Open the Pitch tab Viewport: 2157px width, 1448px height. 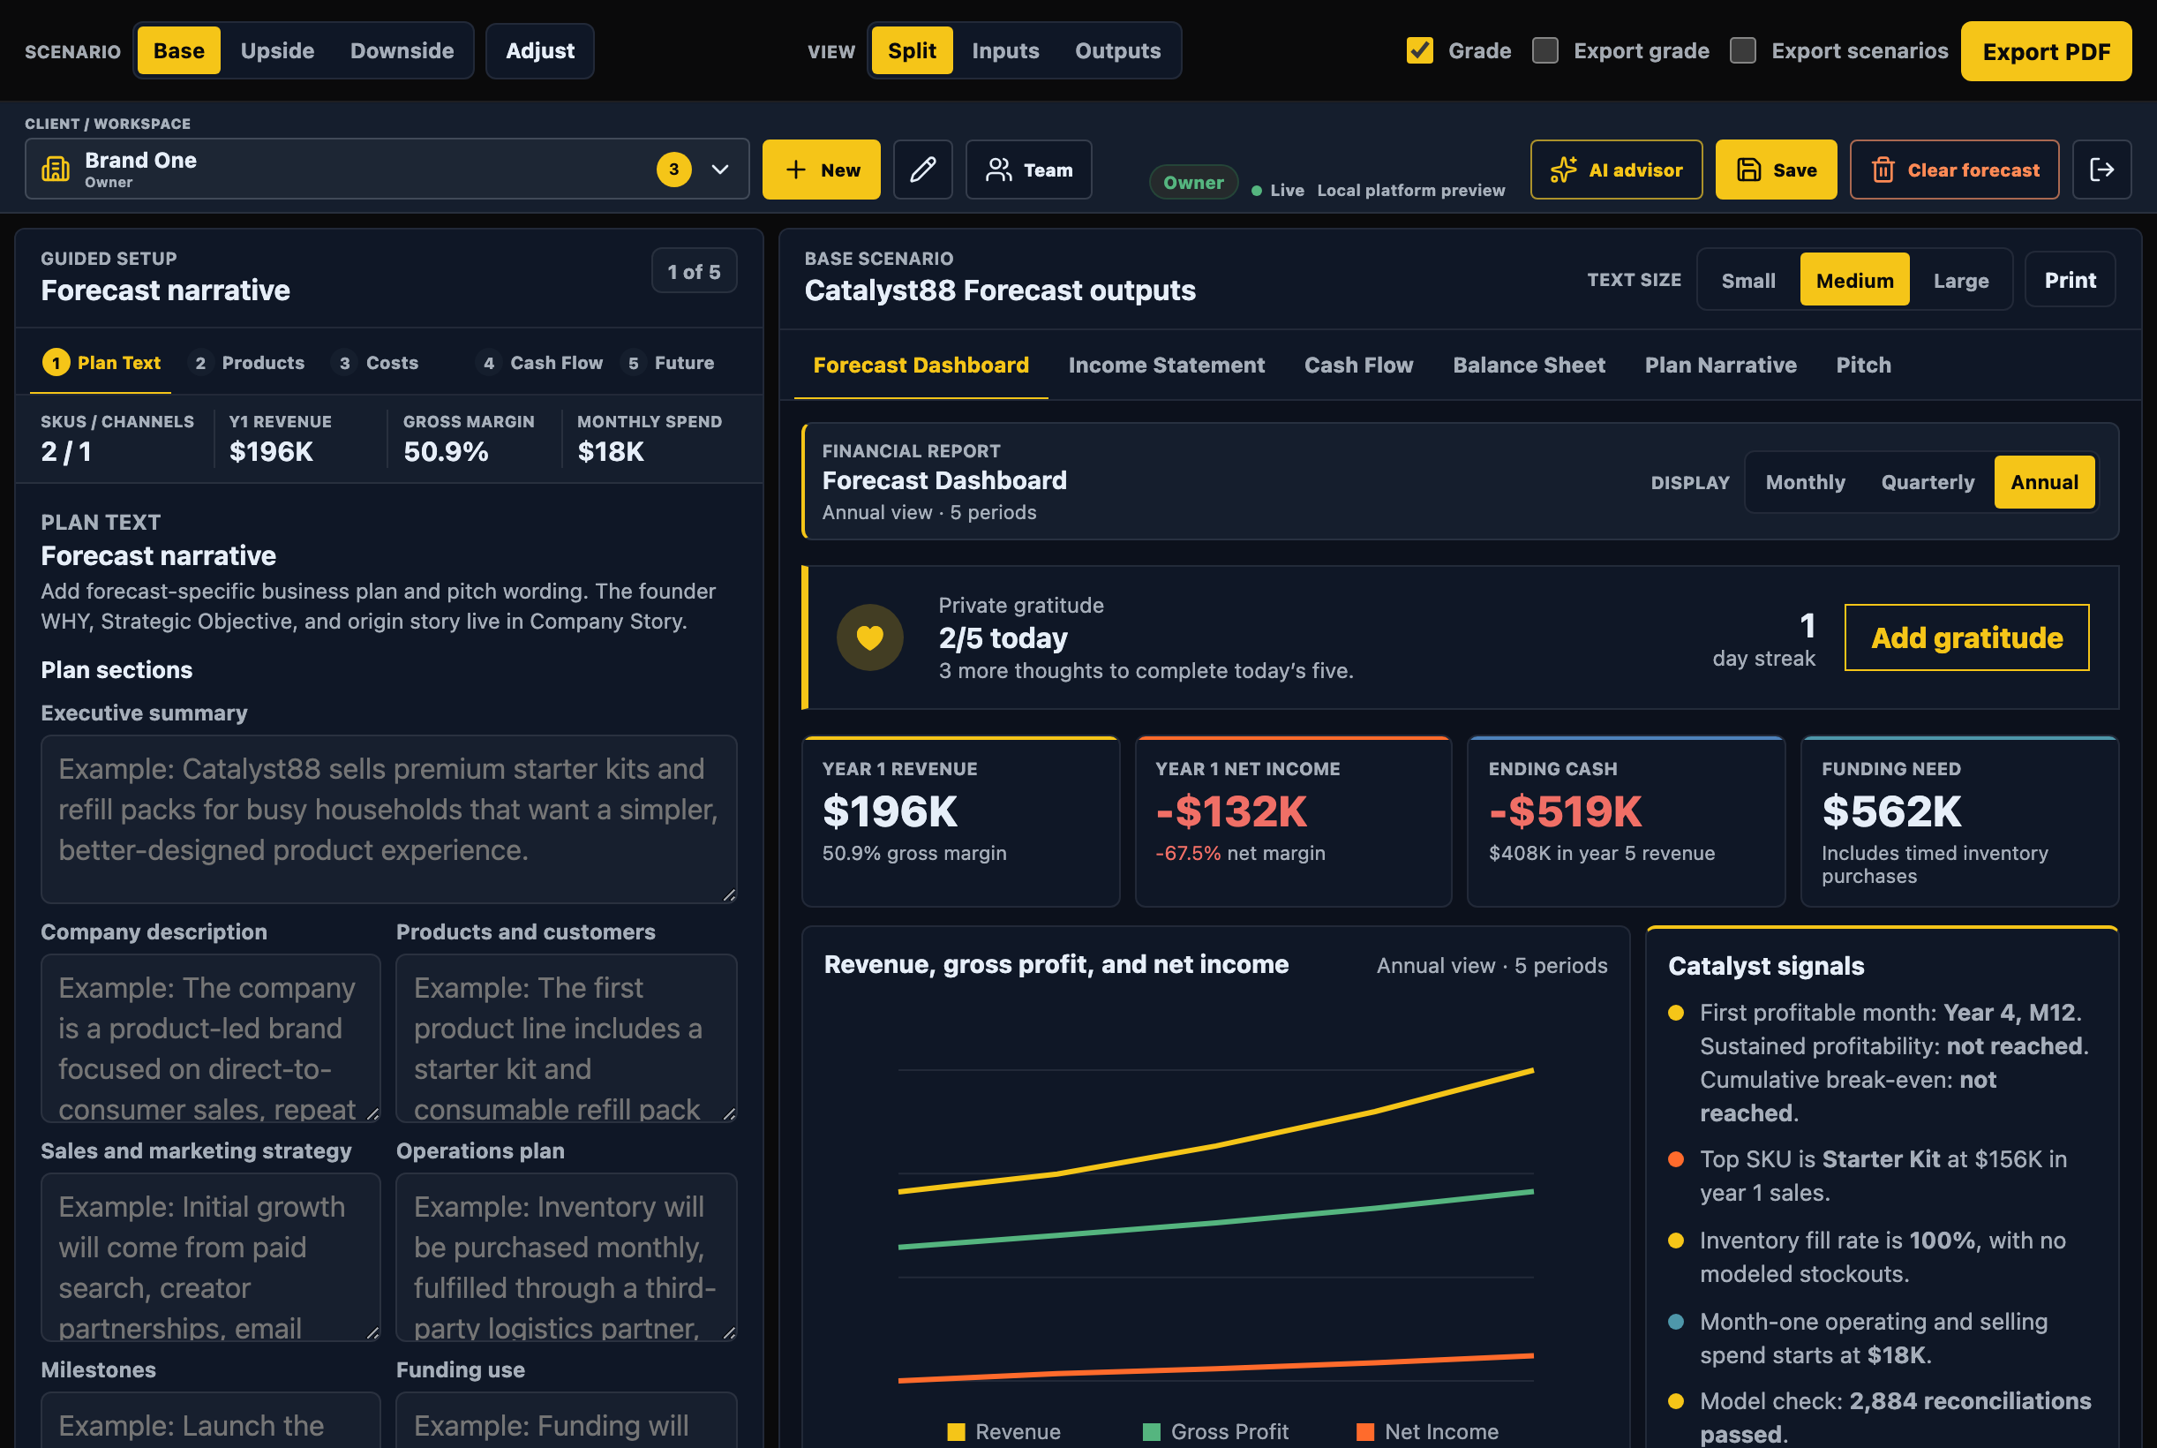click(1862, 365)
